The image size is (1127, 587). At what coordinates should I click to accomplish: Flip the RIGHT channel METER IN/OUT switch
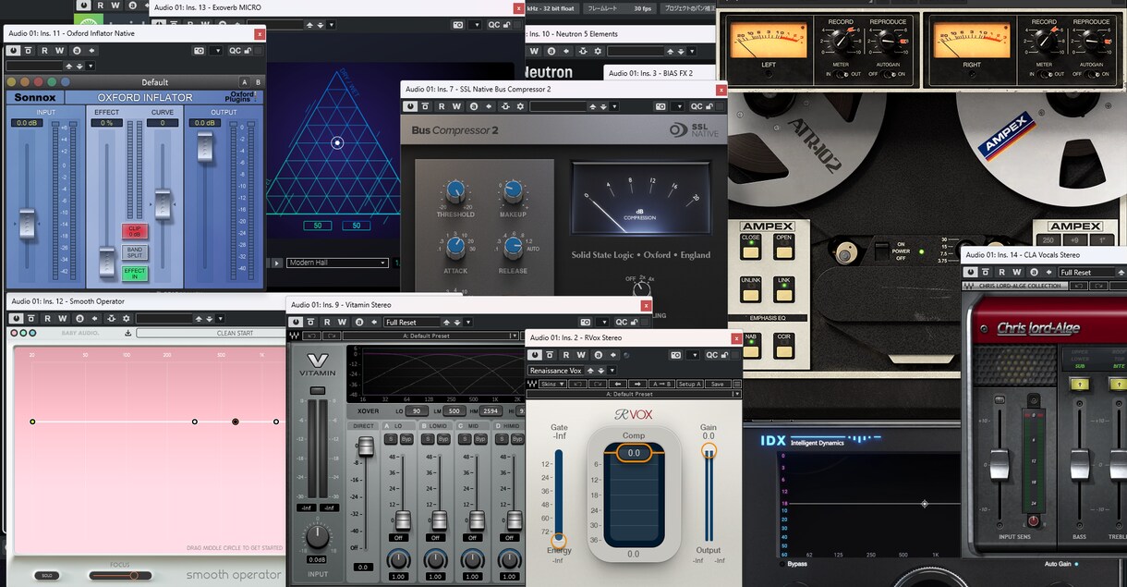tap(1045, 73)
